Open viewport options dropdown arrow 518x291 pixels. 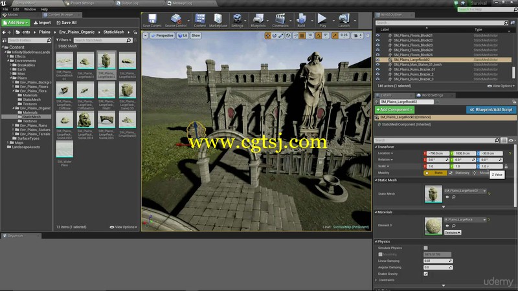click(145, 36)
